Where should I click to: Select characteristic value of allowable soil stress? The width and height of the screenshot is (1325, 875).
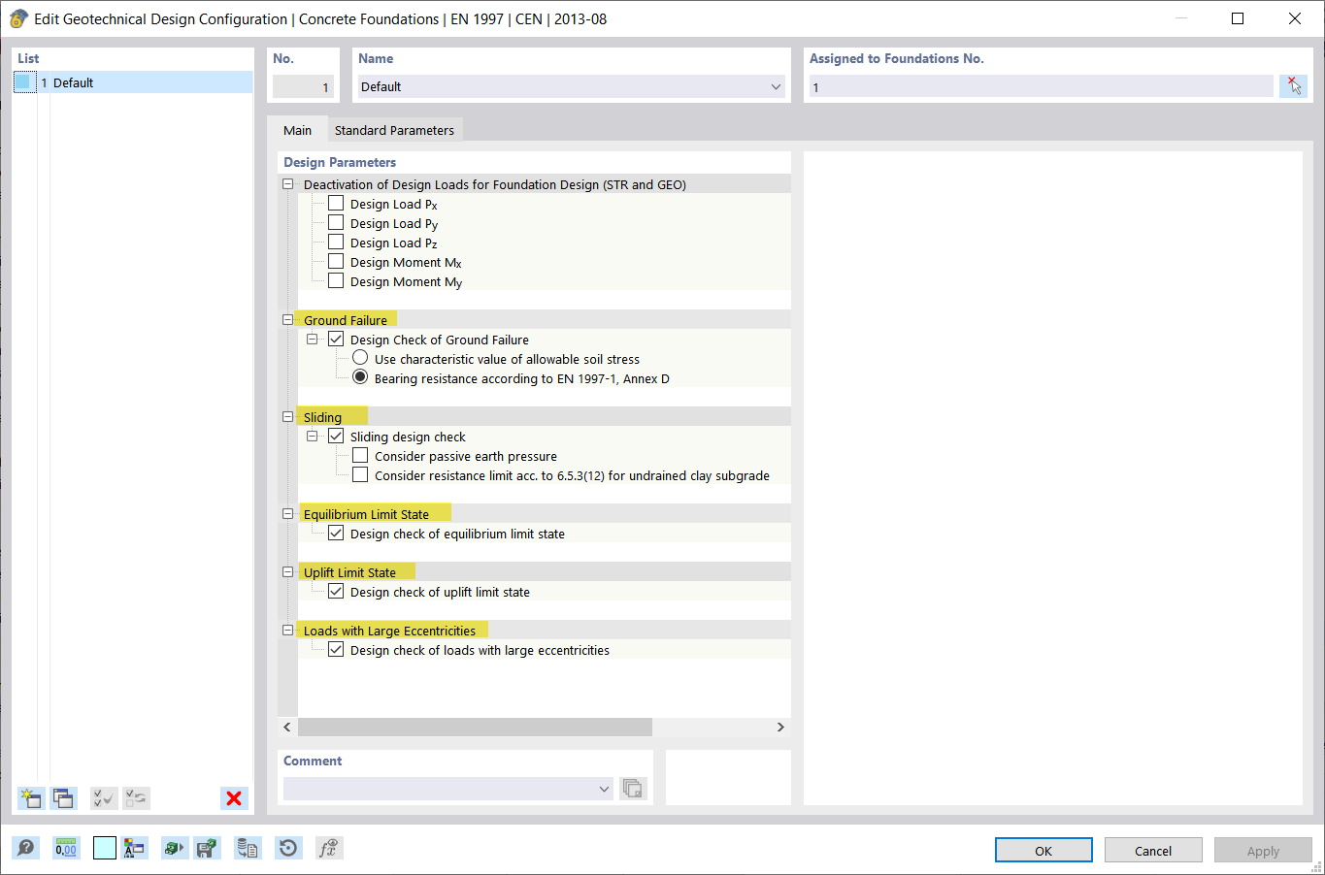pos(360,358)
